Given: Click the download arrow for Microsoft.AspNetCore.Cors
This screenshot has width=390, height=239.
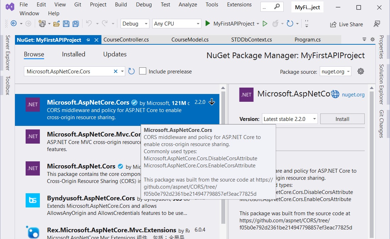Looking at the screenshot, I should (x=212, y=102).
